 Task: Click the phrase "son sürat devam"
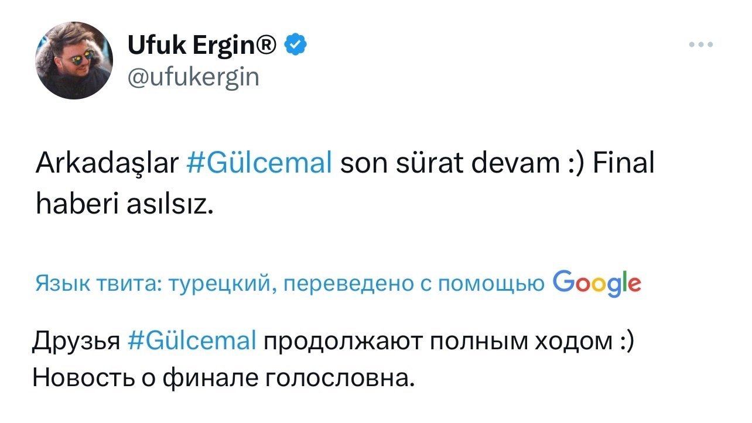pos(449,164)
